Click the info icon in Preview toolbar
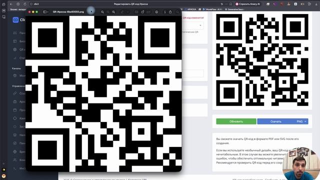 point(165,12)
